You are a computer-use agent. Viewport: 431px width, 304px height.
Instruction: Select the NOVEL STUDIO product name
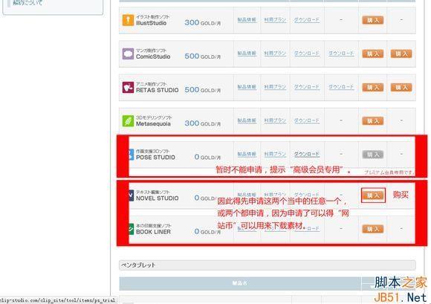[158, 198]
